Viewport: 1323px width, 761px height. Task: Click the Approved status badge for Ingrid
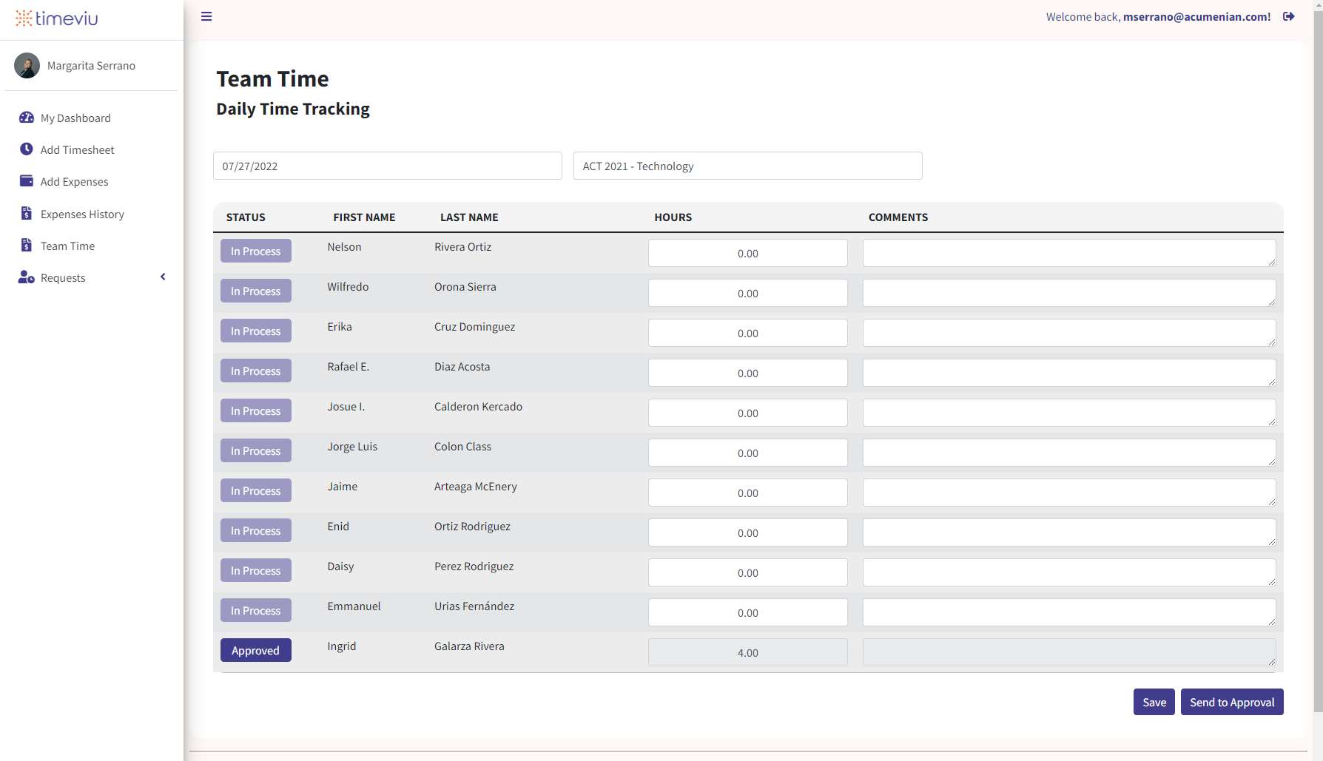[x=255, y=650]
